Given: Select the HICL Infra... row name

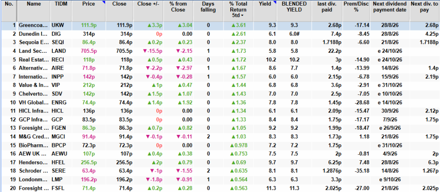Looking at the screenshot, I should 33,110.
